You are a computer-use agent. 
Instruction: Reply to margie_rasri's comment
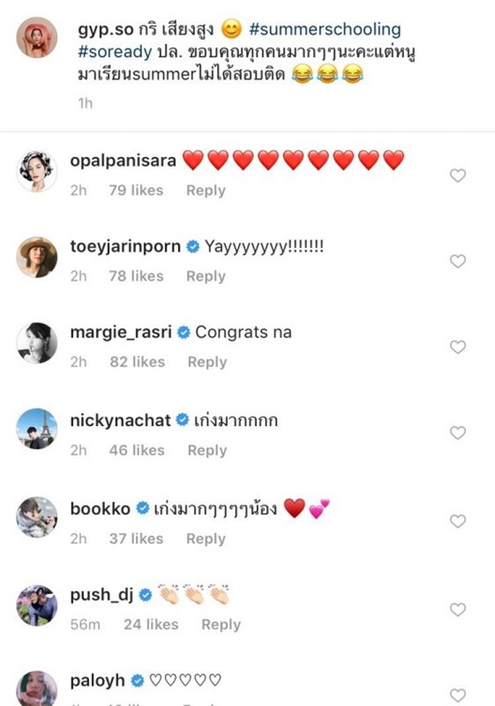tap(207, 362)
